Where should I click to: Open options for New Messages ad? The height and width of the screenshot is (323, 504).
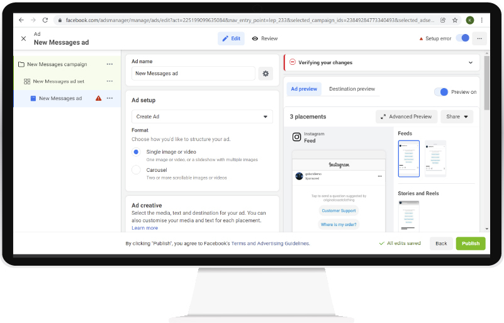pyautogui.click(x=109, y=98)
